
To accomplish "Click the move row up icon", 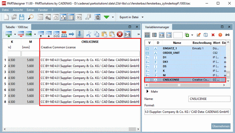I will point(41,34).
